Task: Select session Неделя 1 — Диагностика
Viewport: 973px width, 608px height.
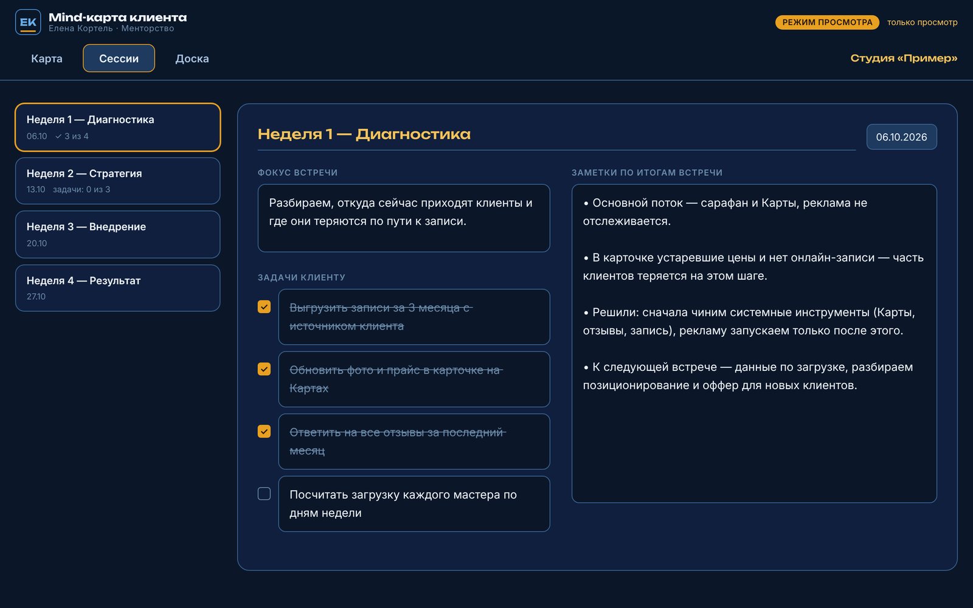Action: pyautogui.click(x=118, y=127)
